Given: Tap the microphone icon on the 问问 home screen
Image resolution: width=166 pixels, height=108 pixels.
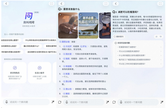Looking at the screenshot, I should pos(7,102).
